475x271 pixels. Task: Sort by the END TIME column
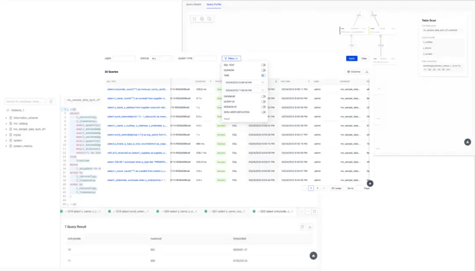[x=309, y=81]
